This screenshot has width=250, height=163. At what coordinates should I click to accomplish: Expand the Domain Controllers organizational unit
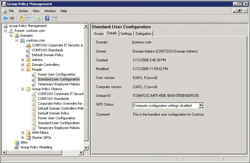(x=22, y=65)
